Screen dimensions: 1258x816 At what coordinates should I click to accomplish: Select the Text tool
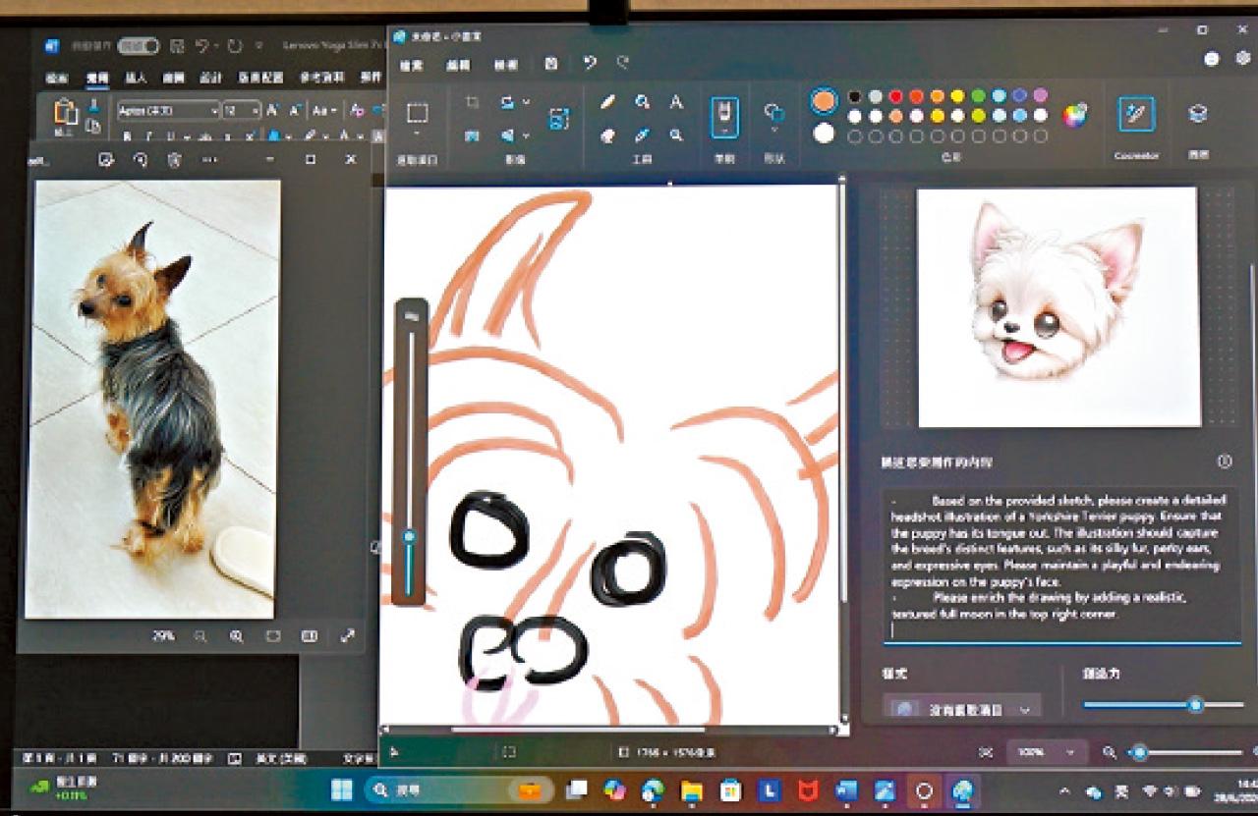click(x=676, y=101)
